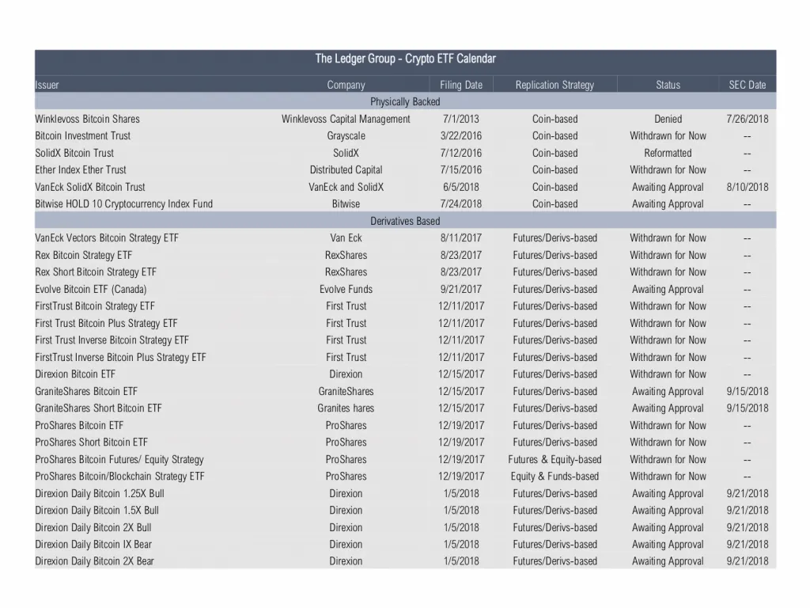
Task: Click 'Evolve Bitcoin ETF (Canada)' cell
Action: click(91, 290)
